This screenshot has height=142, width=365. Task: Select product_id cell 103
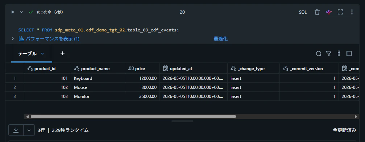pyautogui.click(x=47, y=96)
